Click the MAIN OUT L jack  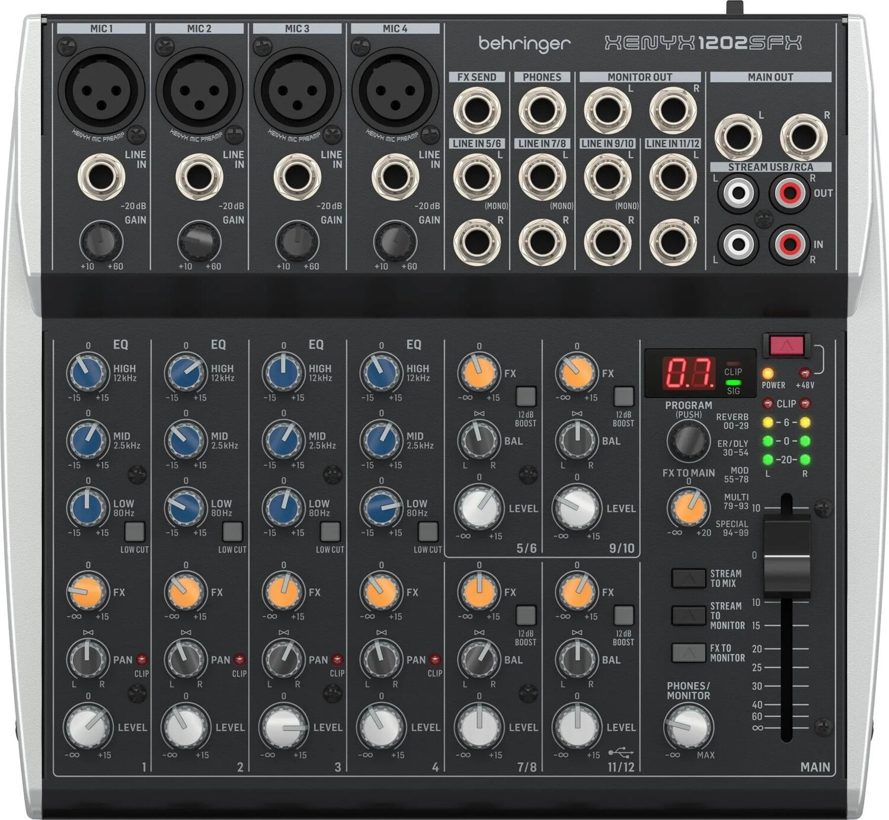738,137
